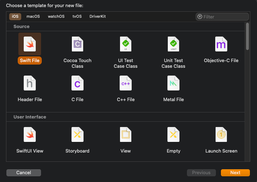Click the "C++ File" label text
This screenshot has width=257, height=182.
pos(126,99)
